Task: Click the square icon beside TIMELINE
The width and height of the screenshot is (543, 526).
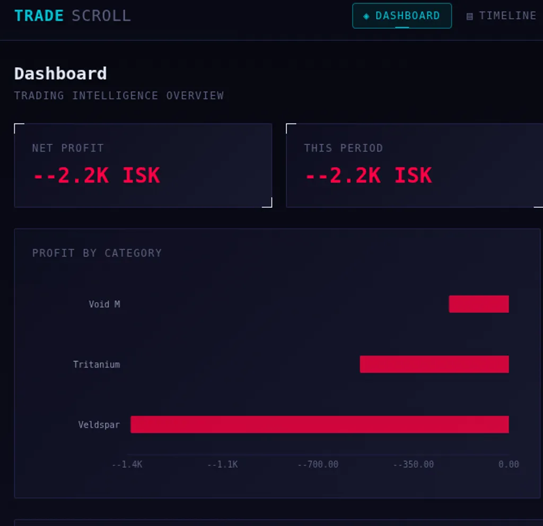Action: pos(469,16)
